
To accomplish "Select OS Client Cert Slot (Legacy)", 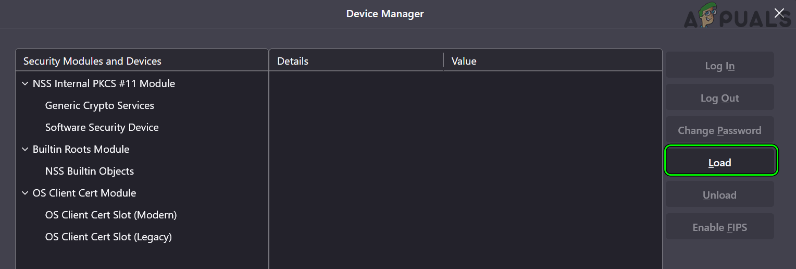I will (x=108, y=237).
